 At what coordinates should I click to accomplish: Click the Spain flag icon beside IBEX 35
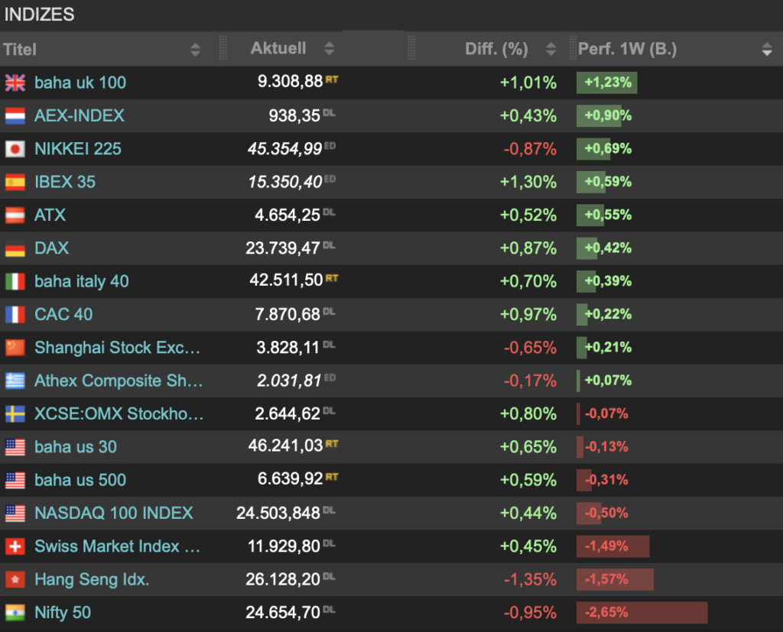point(15,182)
